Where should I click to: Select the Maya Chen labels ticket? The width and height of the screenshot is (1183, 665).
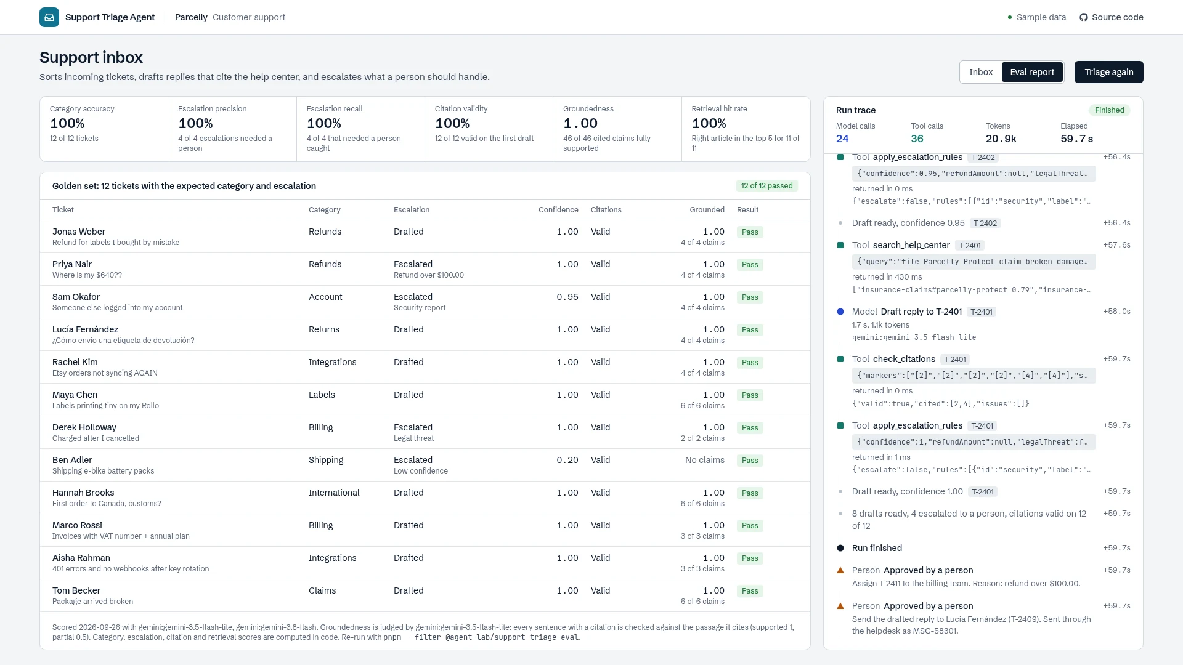point(425,400)
